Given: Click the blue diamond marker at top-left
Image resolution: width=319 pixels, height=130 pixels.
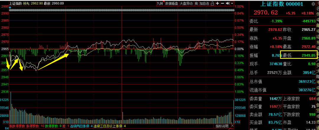Looking at the screenshot, I should 10,7.
